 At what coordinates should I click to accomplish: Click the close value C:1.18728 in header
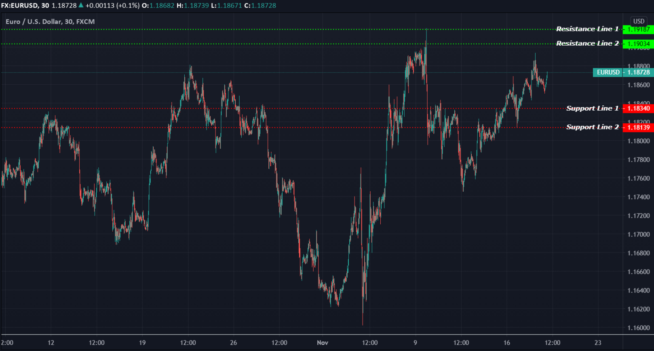[x=260, y=6]
